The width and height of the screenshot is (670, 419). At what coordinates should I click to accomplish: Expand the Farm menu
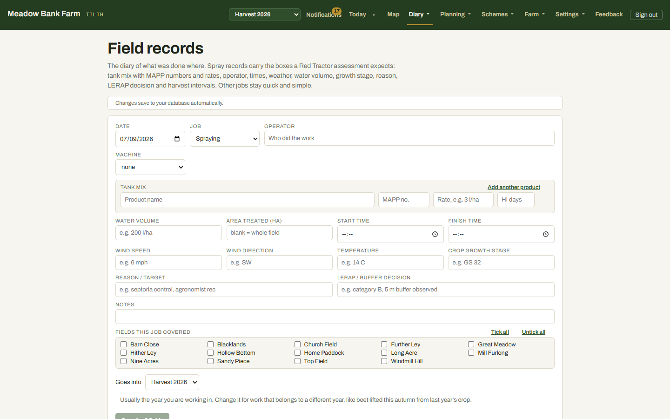[x=535, y=14]
